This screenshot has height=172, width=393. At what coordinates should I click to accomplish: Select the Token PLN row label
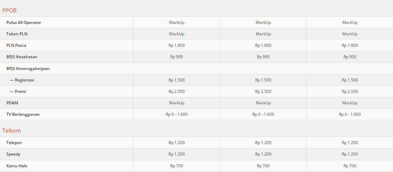click(x=17, y=34)
